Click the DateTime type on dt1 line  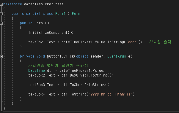37,71
